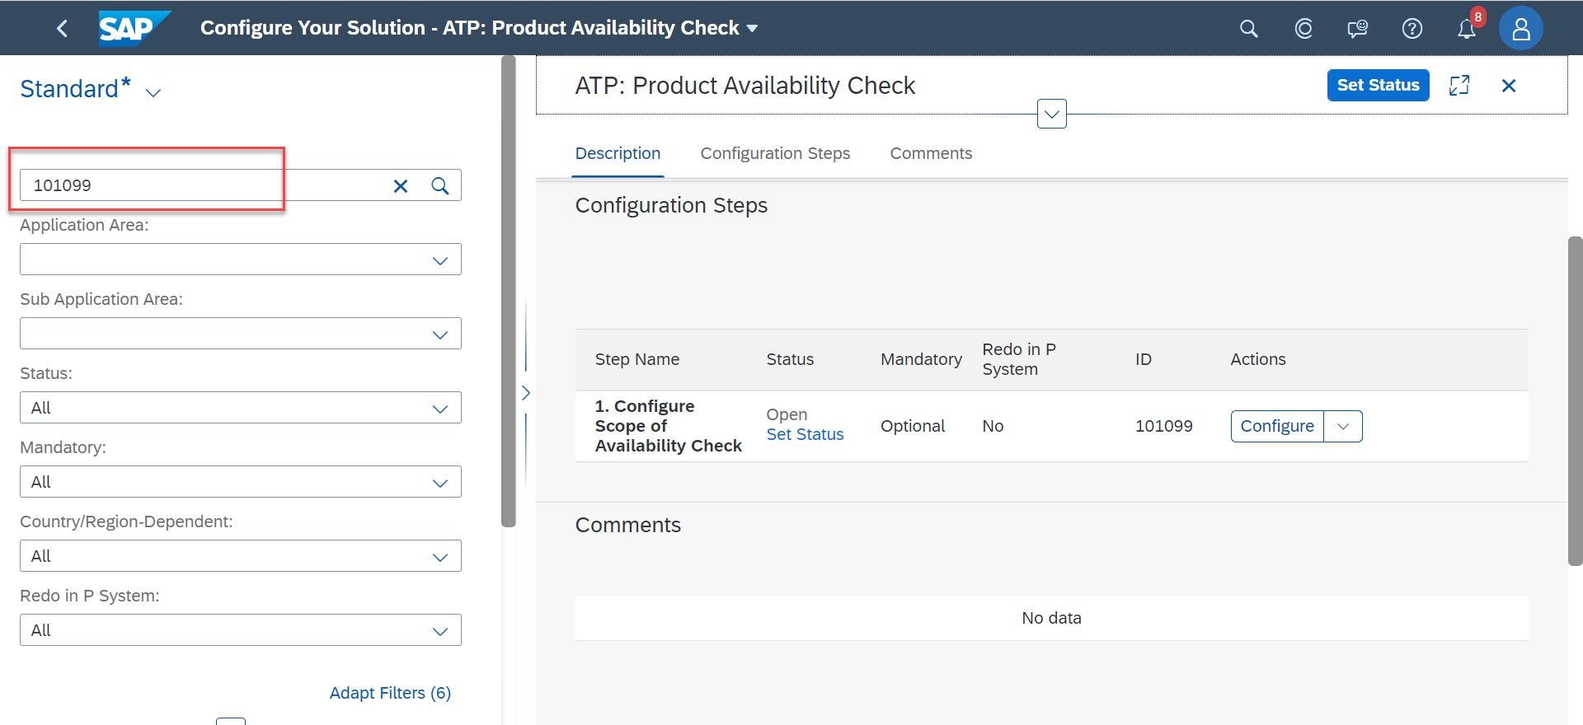This screenshot has width=1583, height=725.
Task: Open the Standard variant dropdown
Action: (x=153, y=92)
